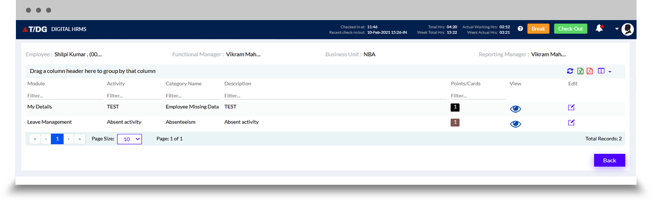Go to last page arrow
Viewport: 652px width, 202px height.
(80, 139)
